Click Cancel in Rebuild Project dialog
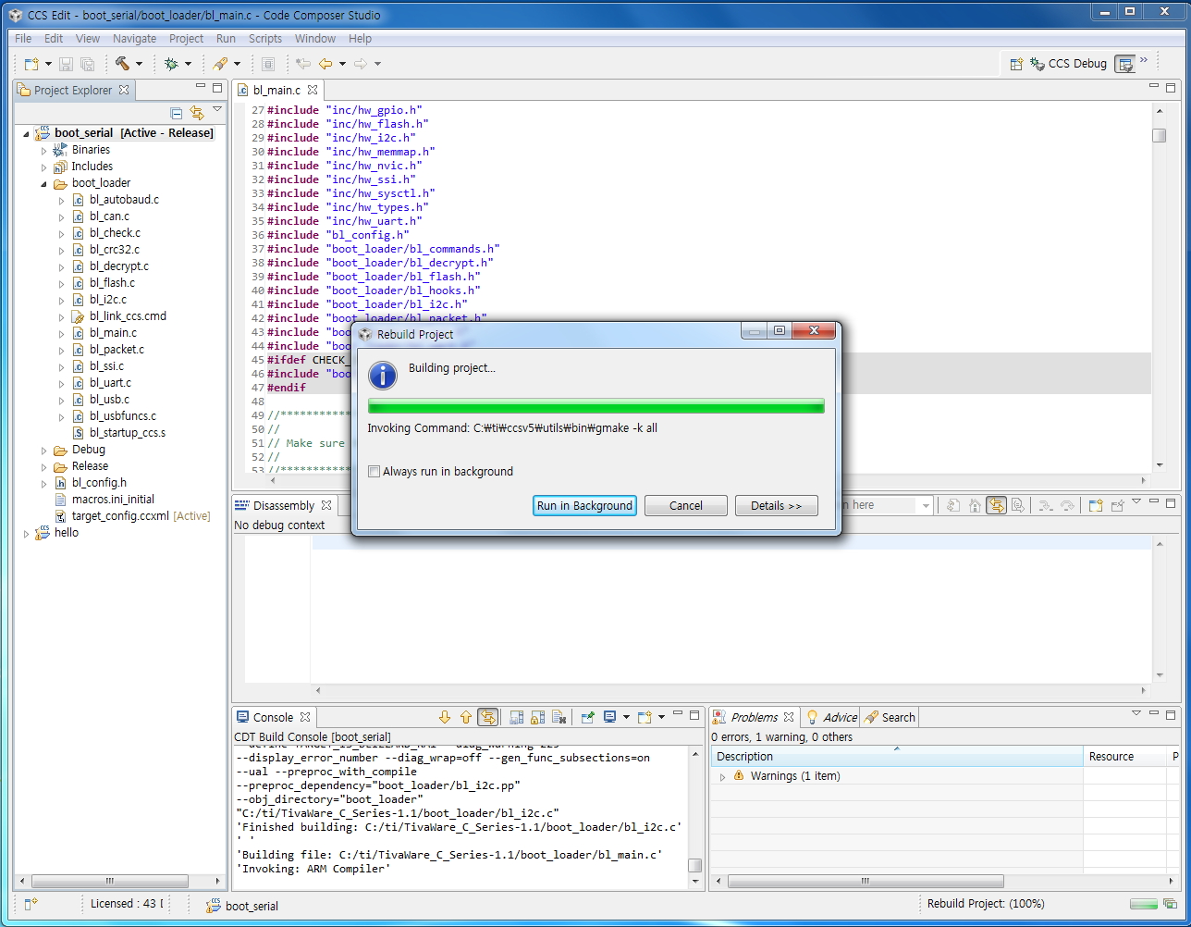Image resolution: width=1191 pixels, height=927 pixels. coord(686,506)
